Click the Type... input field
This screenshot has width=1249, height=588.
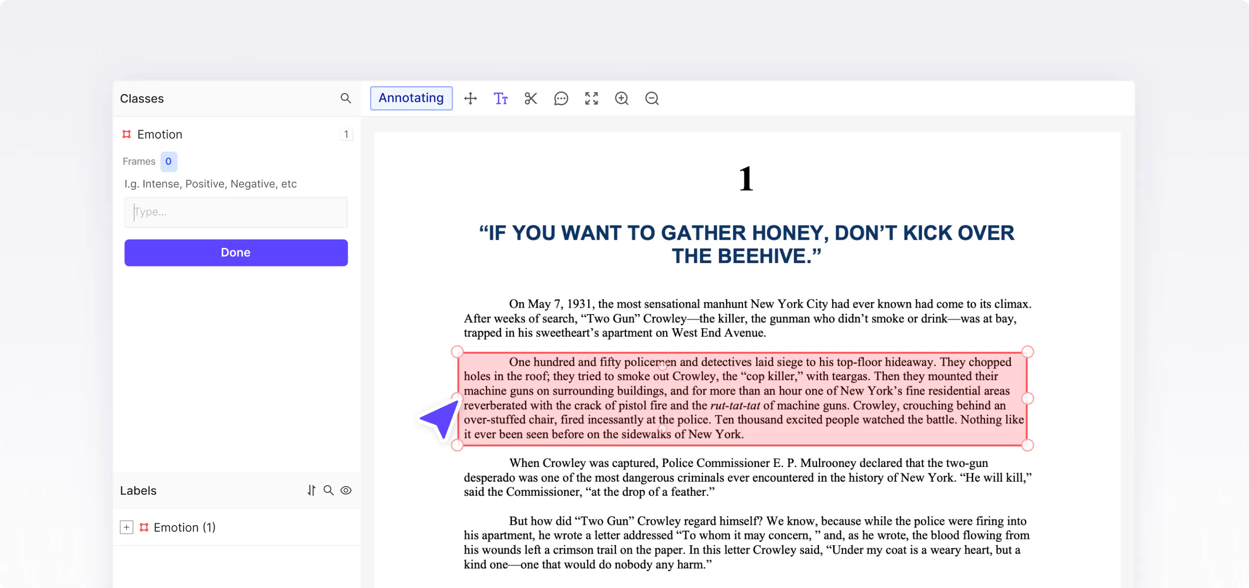point(236,212)
